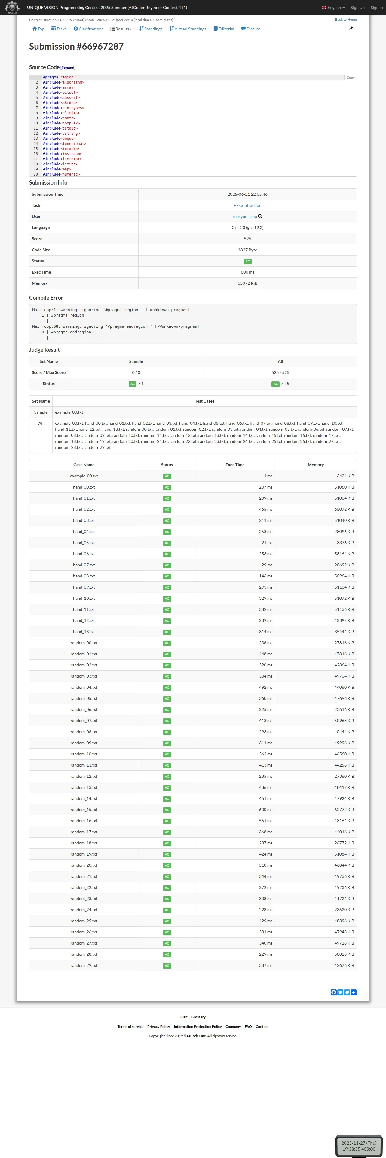
Task: Open Terms of service in the footer
Action: pos(130,1026)
